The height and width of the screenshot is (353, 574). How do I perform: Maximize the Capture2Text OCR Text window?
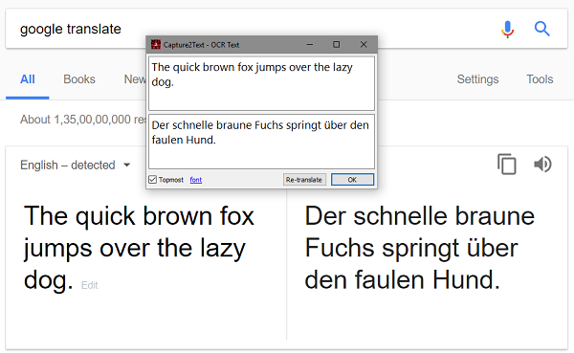336,44
